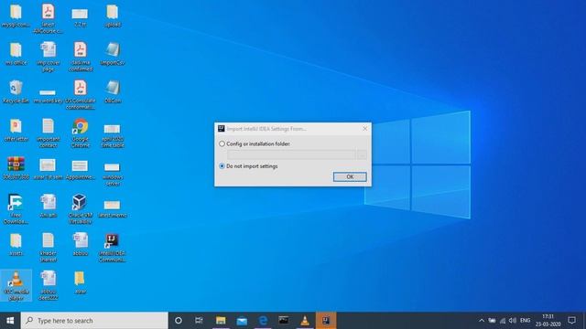
Task: Select the Oracle VM VirtualBox desktop shortcut
Action: coord(80,209)
